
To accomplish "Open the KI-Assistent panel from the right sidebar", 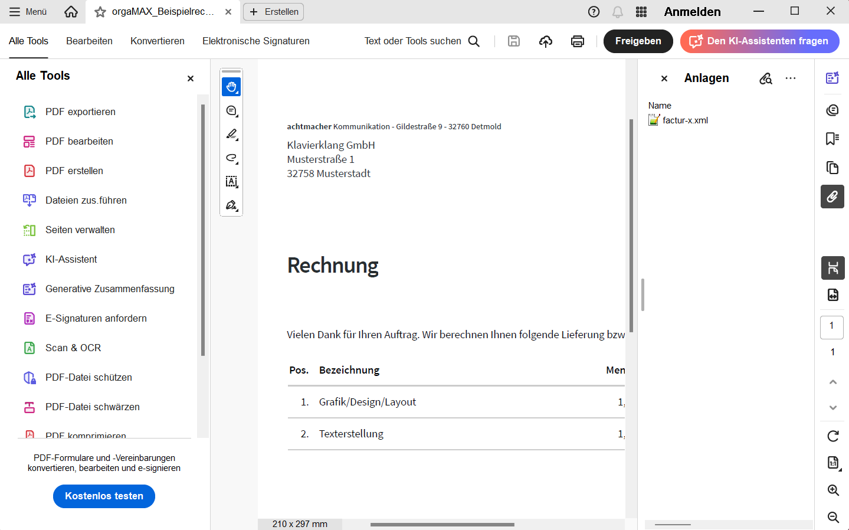I will coord(832,77).
